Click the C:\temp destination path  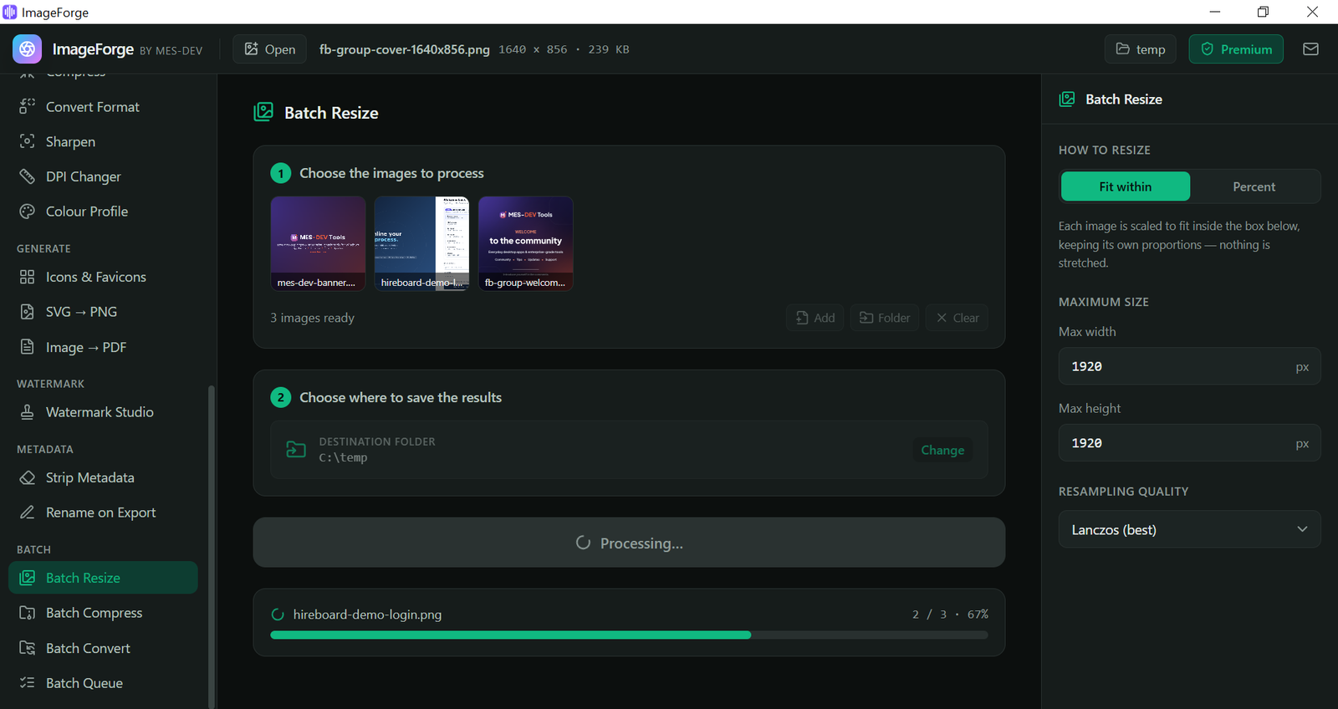coord(343,457)
